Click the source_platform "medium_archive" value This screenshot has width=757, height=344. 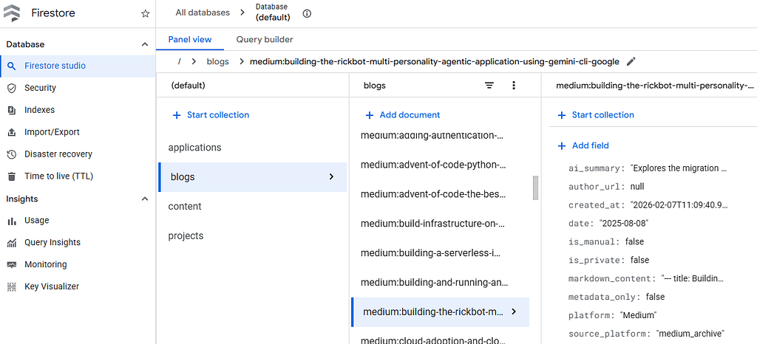[x=690, y=334]
